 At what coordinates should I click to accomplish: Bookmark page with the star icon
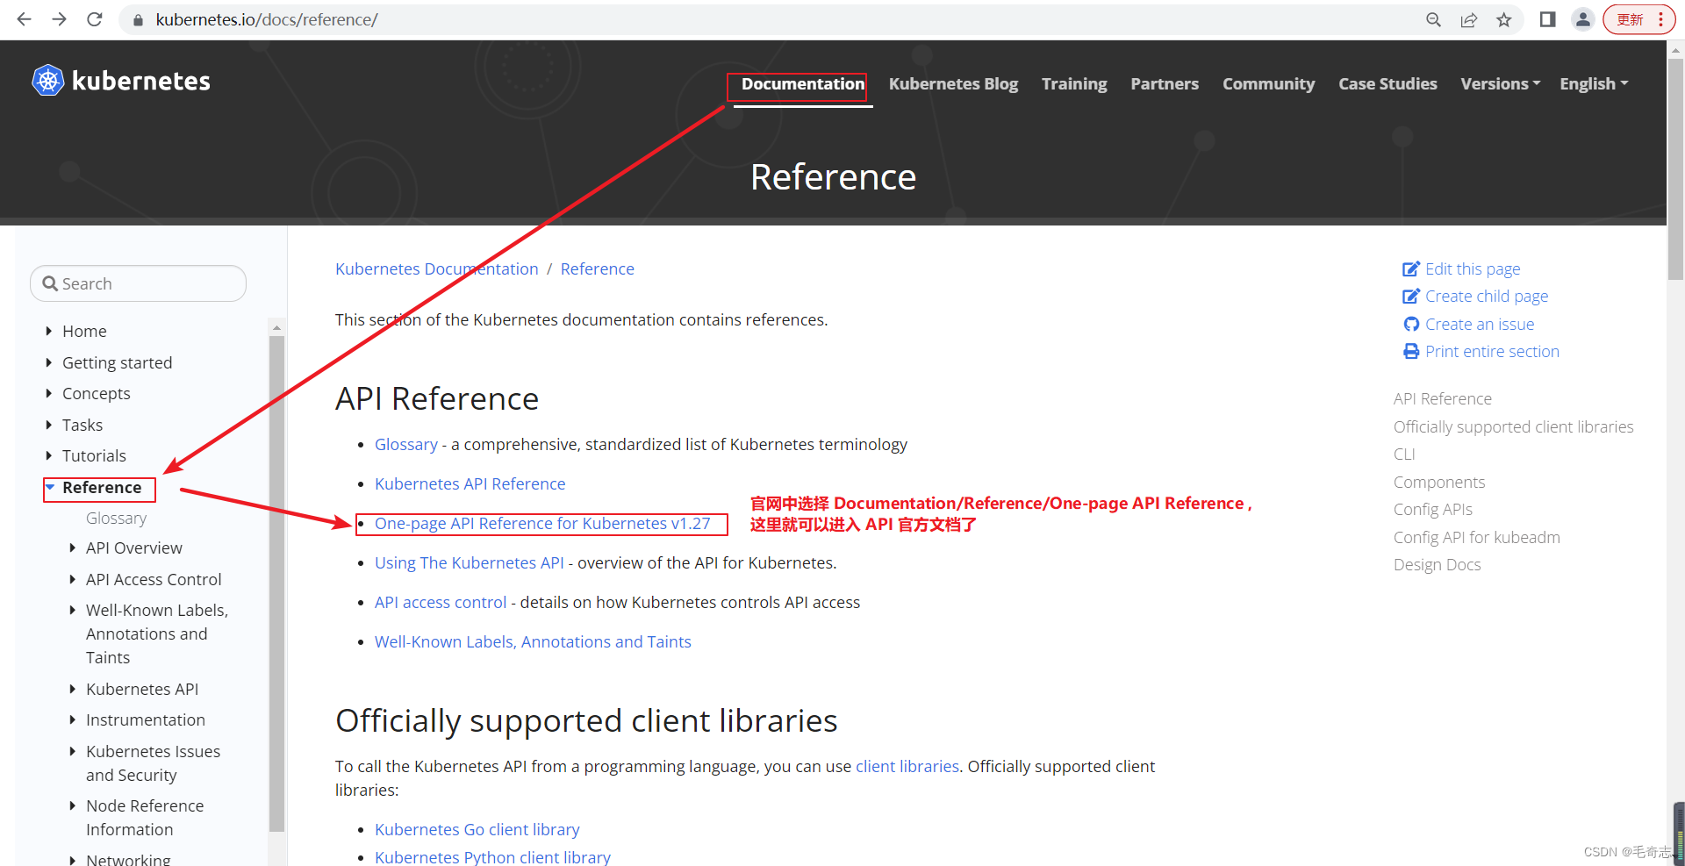[x=1504, y=19]
